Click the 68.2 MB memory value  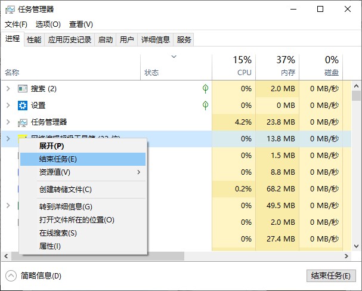(x=281, y=189)
